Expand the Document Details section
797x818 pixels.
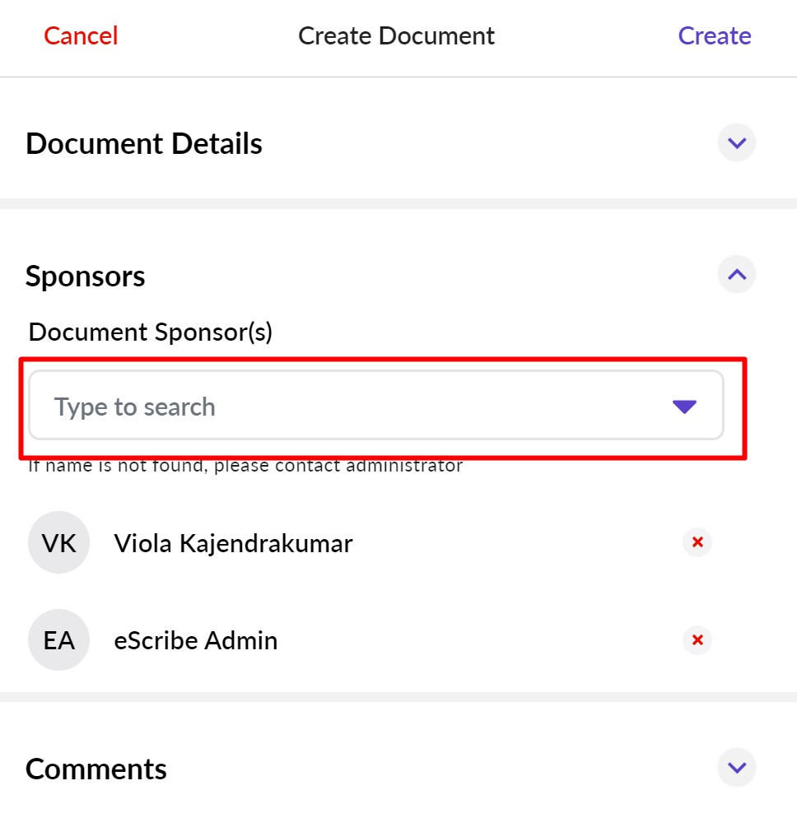(x=735, y=142)
